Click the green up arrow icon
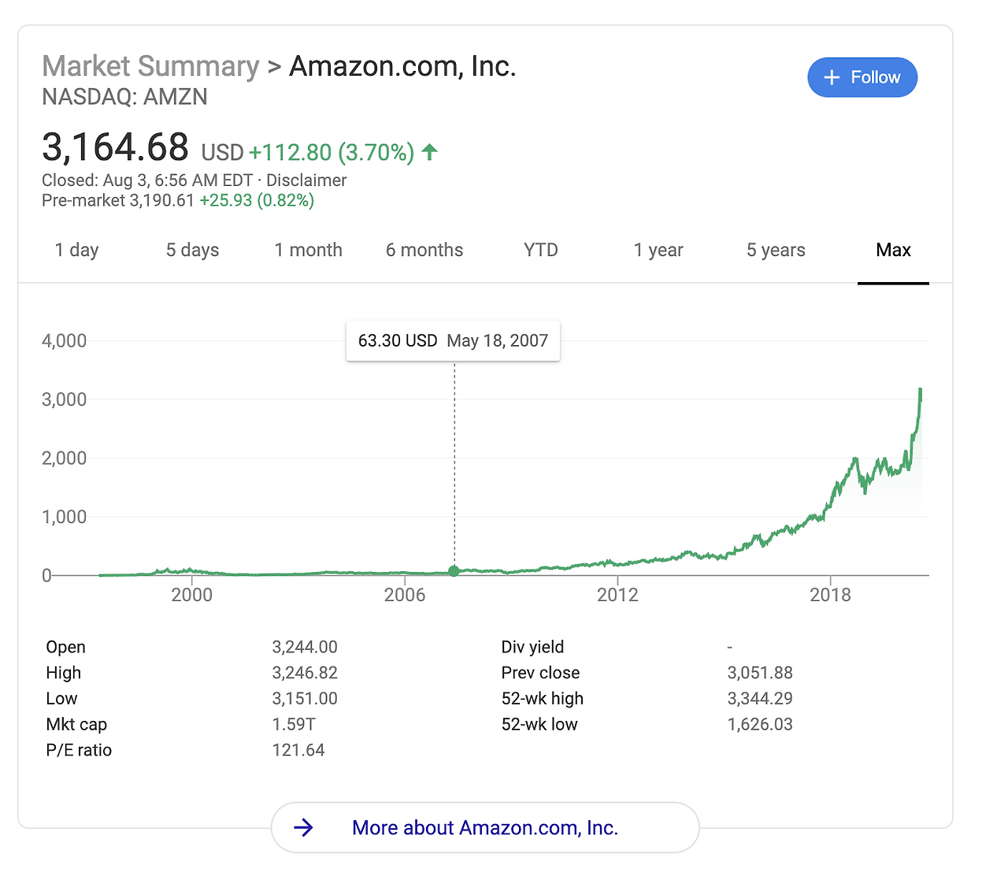Viewport: 1008px width, 869px height. tap(429, 151)
